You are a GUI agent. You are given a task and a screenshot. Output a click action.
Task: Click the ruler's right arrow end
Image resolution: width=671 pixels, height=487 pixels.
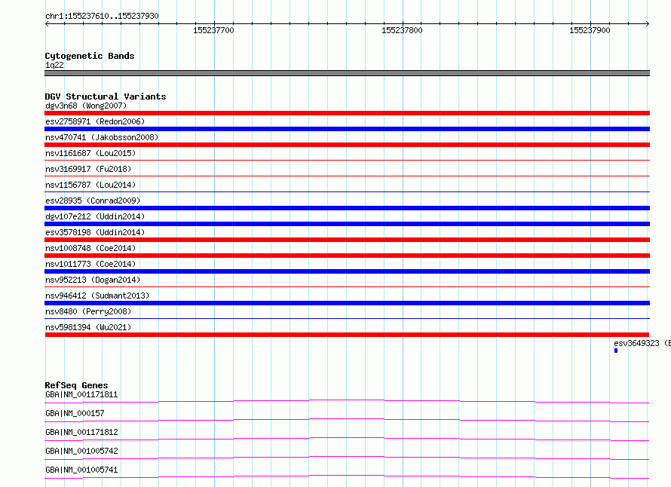click(648, 23)
